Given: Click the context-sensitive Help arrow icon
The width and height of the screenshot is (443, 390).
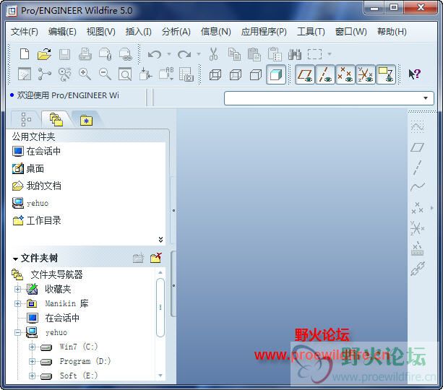Looking at the screenshot, I should pyautogui.click(x=415, y=74).
